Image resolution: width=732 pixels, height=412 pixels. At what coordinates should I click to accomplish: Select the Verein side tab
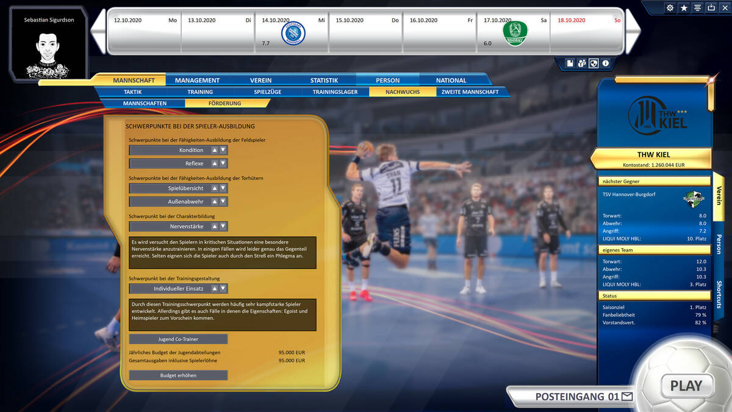point(719,195)
